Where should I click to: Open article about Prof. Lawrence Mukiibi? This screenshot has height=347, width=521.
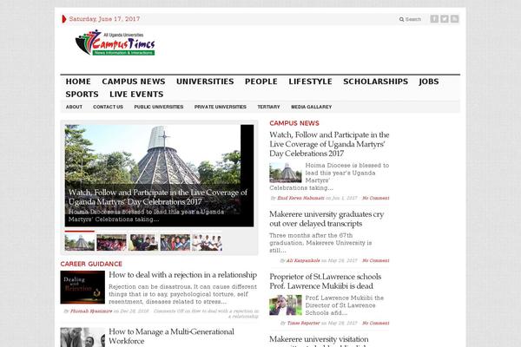[x=326, y=281]
